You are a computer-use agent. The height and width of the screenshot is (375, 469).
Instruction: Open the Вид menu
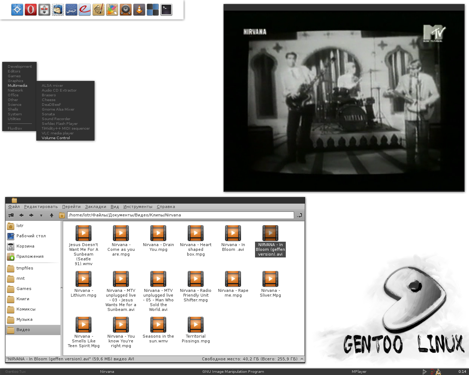pyautogui.click(x=115, y=207)
